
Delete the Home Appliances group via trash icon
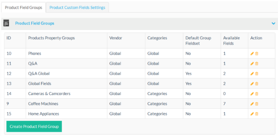[257, 114]
